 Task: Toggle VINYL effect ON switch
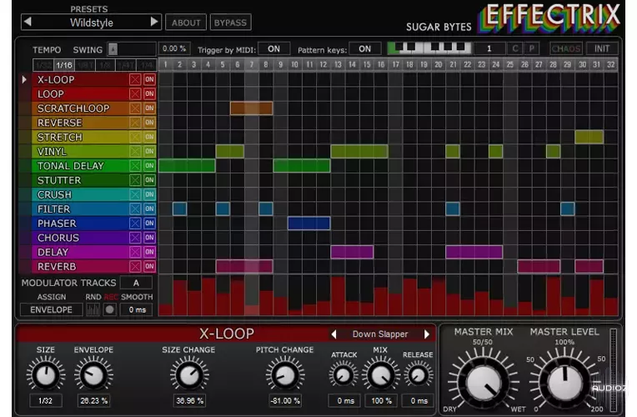149,151
